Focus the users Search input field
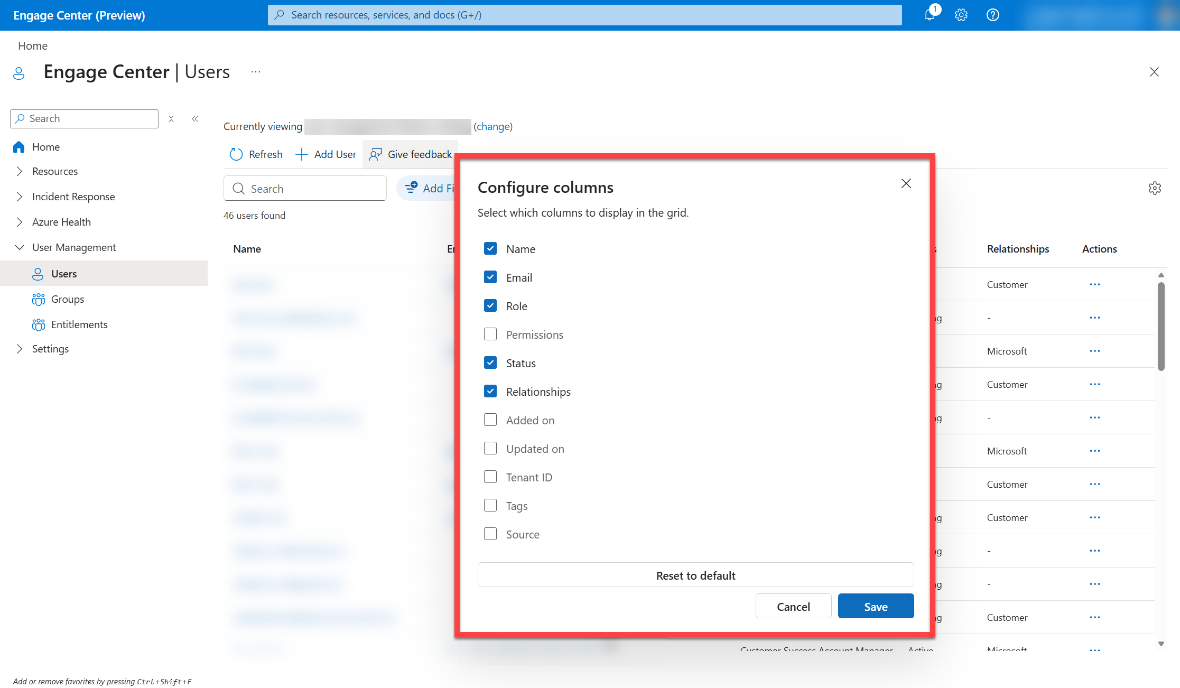 [x=305, y=189]
